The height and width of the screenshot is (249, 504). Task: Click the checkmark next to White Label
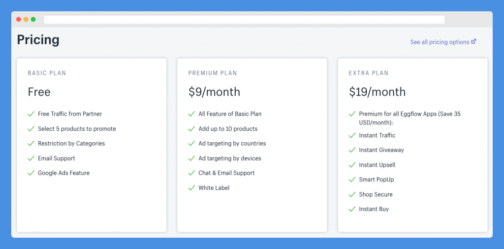point(191,187)
